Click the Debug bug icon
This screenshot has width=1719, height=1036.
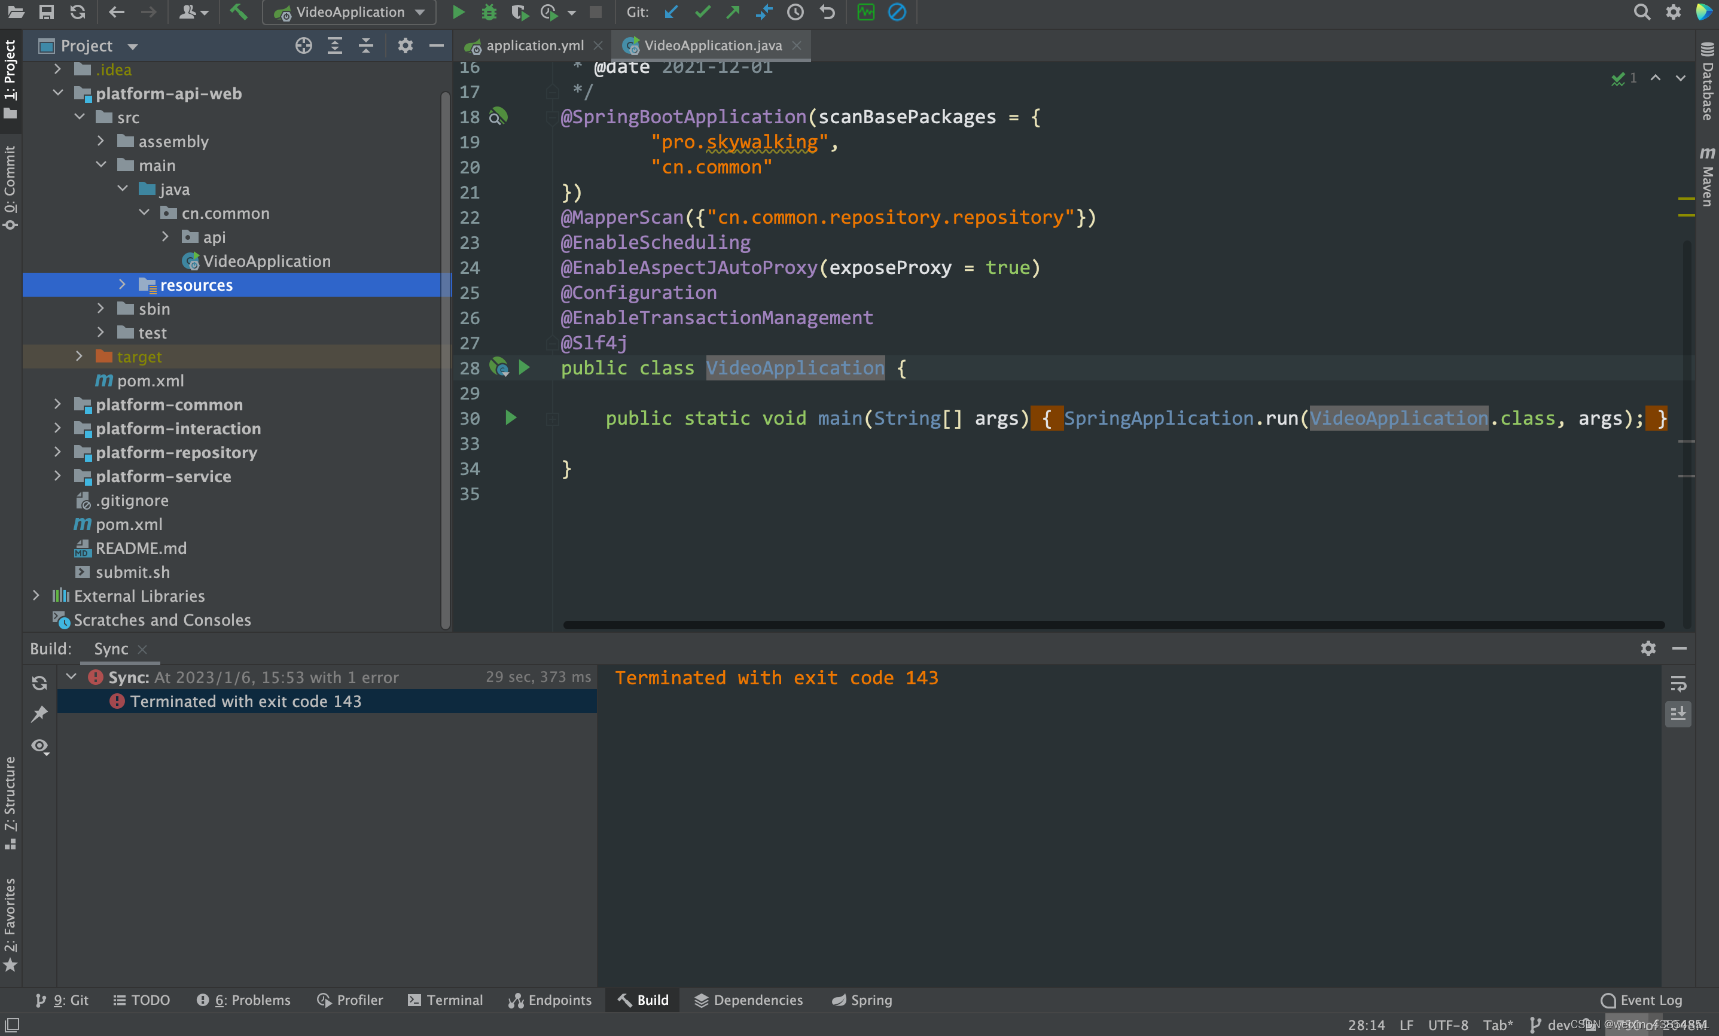[x=488, y=12]
